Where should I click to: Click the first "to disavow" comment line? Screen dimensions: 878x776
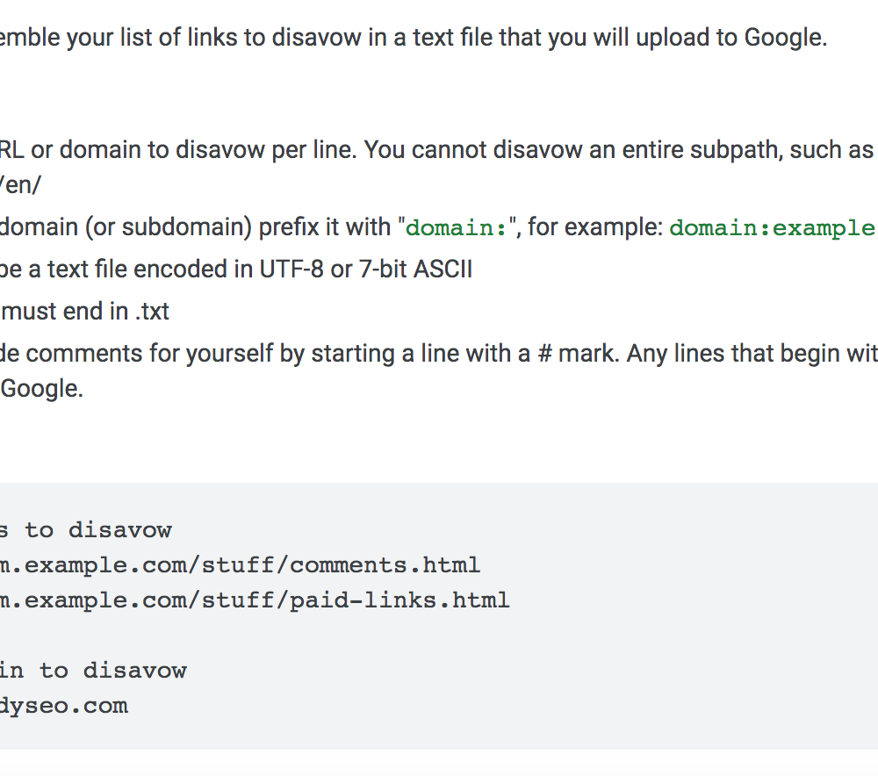point(86,529)
